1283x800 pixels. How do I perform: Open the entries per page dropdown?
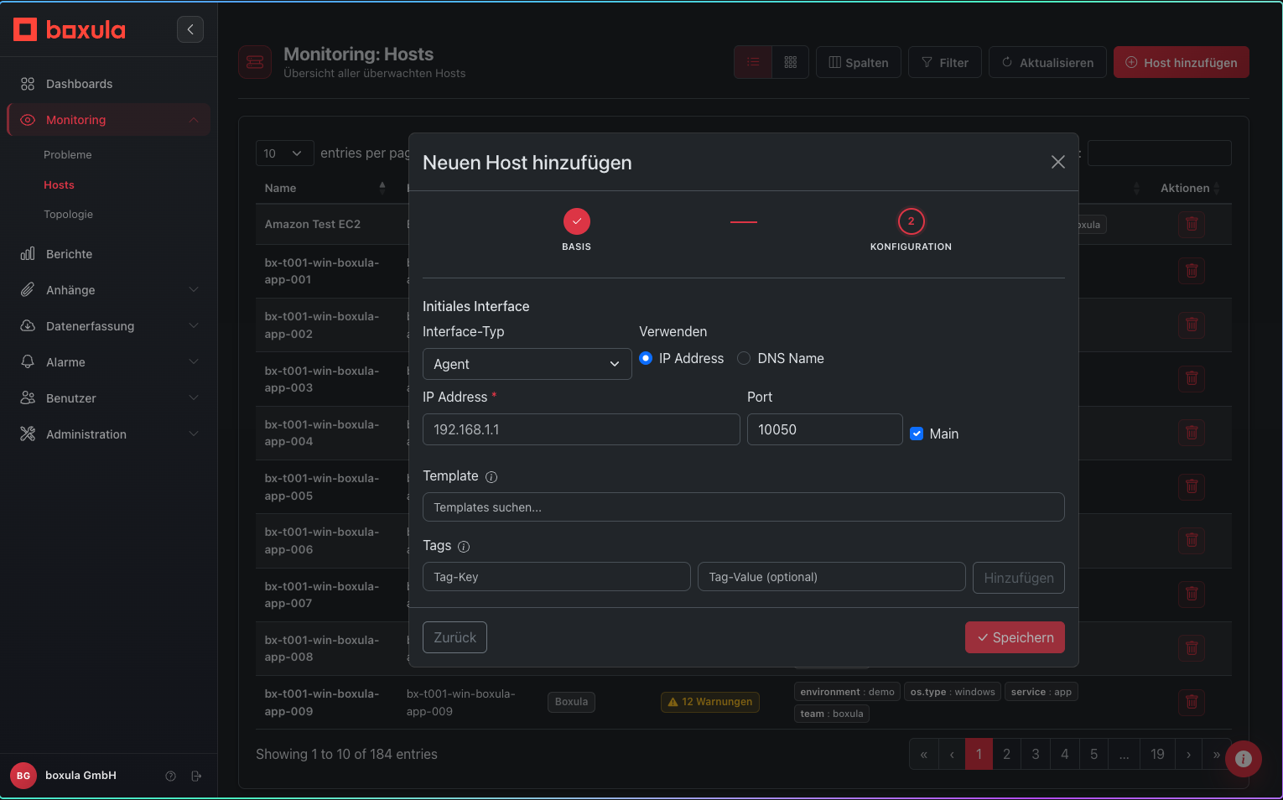pyautogui.click(x=284, y=153)
